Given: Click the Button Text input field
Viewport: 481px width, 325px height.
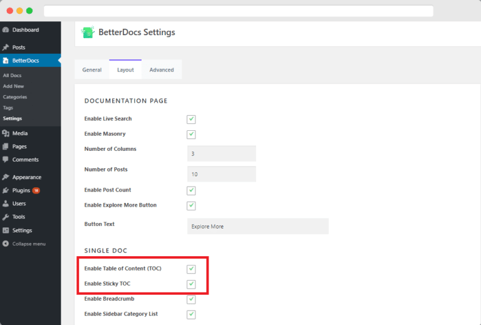Looking at the screenshot, I should [257, 226].
